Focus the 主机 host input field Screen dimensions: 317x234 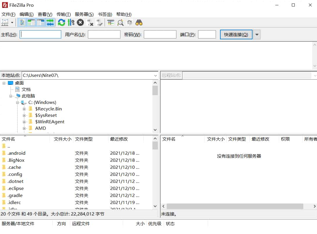pos(40,34)
